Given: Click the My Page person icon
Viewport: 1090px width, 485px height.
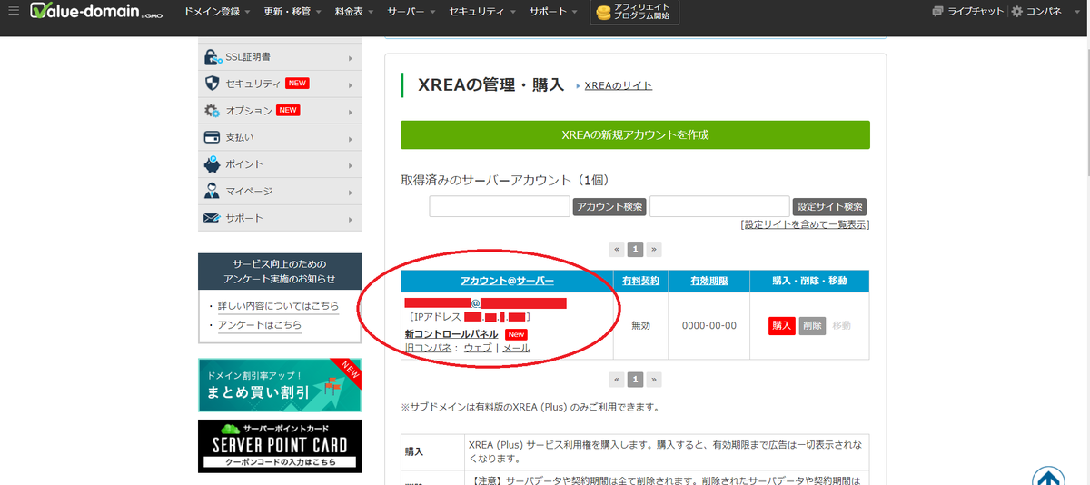Looking at the screenshot, I should coord(212,192).
